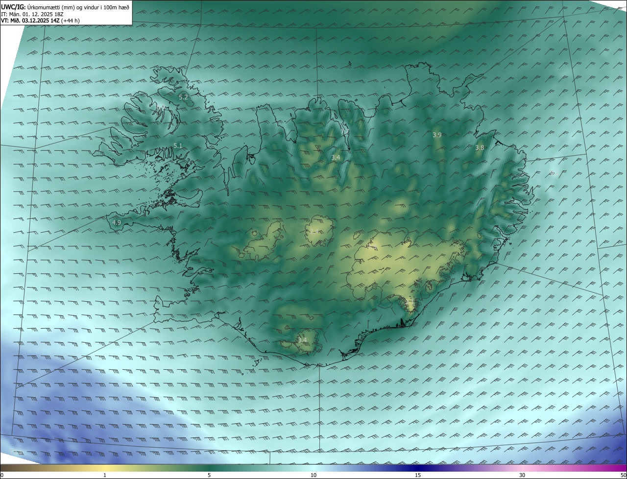Click the '30' tick on the colour scale
This screenshot has width=627, height=479.
(522, 475)
